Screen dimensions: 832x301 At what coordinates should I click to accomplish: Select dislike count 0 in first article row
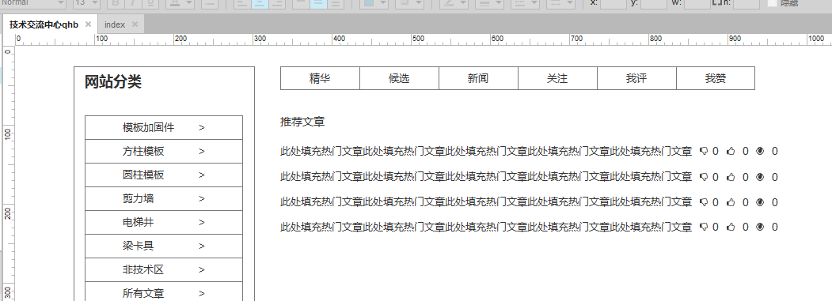tap(716, 152)
